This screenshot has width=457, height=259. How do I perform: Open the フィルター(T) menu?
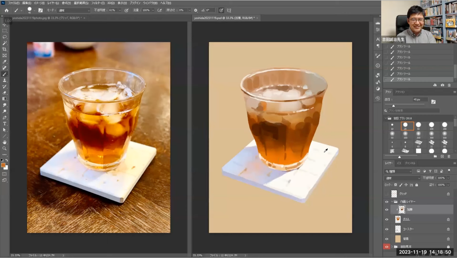98,3
